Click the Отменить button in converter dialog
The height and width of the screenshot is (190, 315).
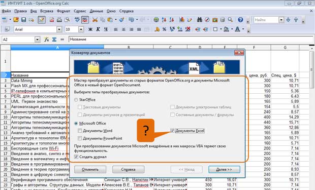point(90,170)
